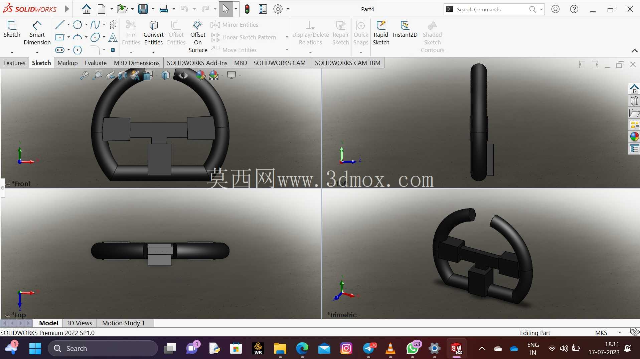The image size is (640, 359).
Task: Open Design Library task pane icon
Action: click(x=634, y=101)
